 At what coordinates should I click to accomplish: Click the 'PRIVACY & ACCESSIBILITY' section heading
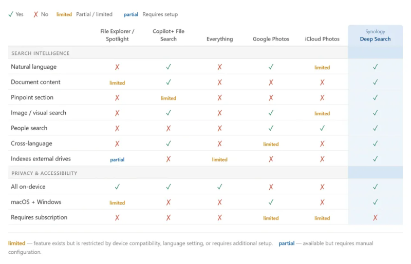pyautogui.click(x=44, y=173)
